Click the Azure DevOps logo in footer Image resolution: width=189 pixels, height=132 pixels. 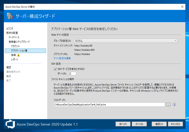click(10, 124)
